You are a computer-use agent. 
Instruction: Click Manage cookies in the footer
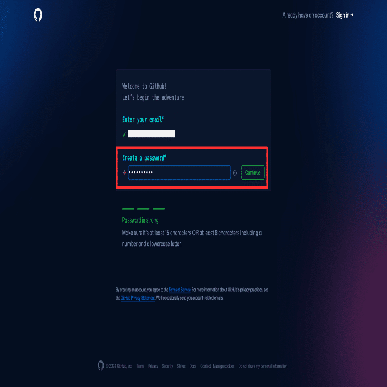point(224,366)
